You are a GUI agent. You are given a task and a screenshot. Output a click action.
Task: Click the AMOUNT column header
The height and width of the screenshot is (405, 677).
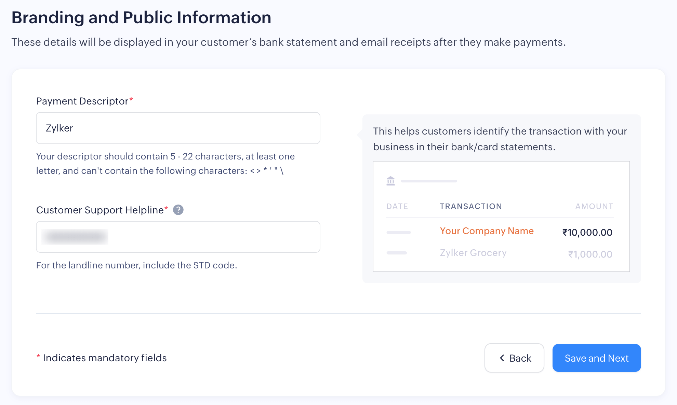click(594, 206)
